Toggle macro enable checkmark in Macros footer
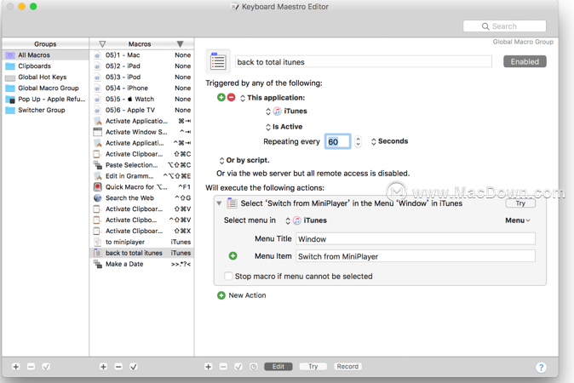The image size is (574, 383). tap(134, 367)
